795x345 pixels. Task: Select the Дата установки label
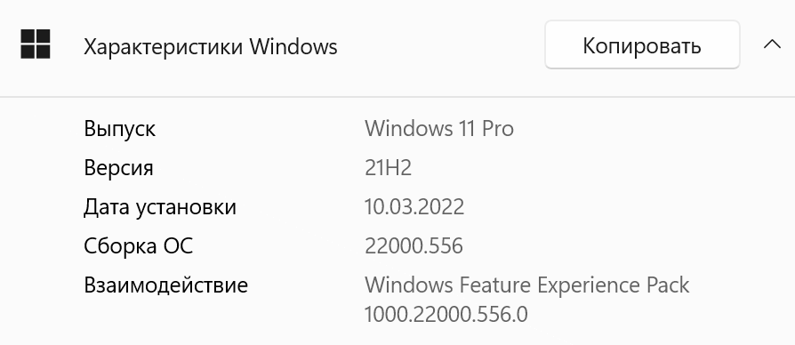[160, 207]
